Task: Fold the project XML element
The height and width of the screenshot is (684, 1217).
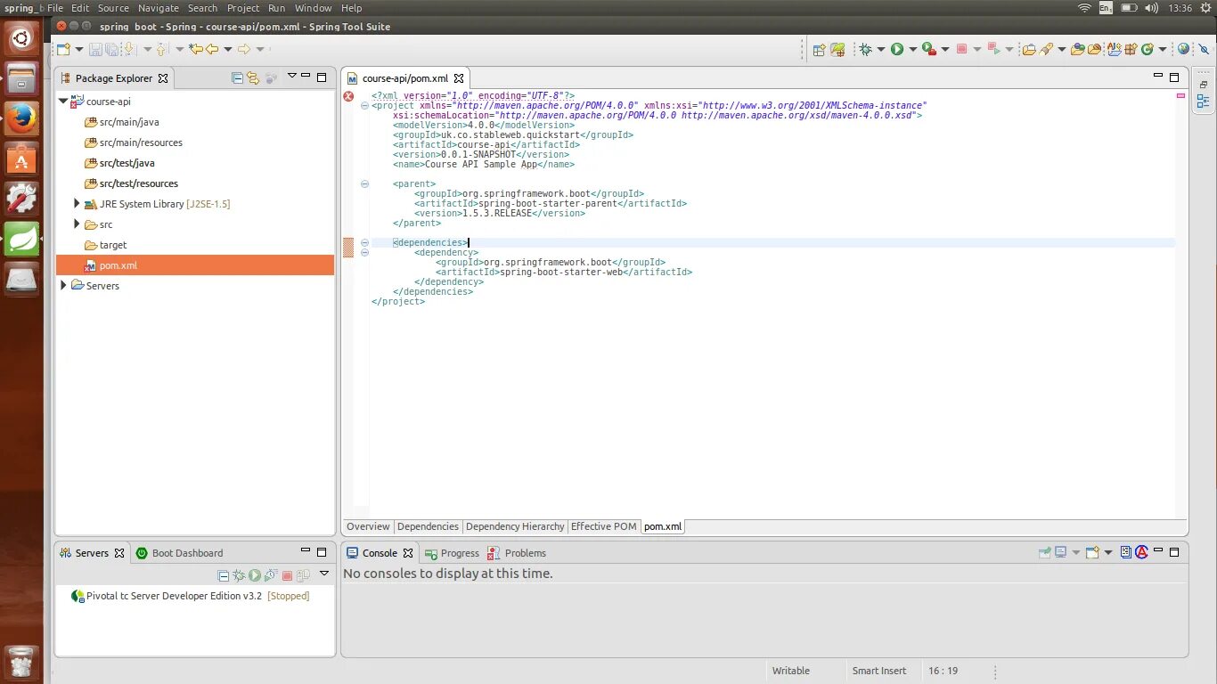Action: point(364,105)
